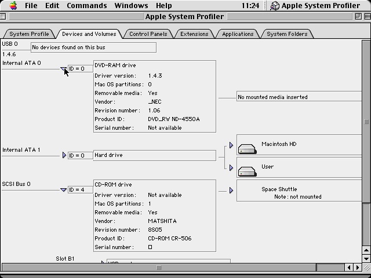Open the File menu

tap(31, 6)
